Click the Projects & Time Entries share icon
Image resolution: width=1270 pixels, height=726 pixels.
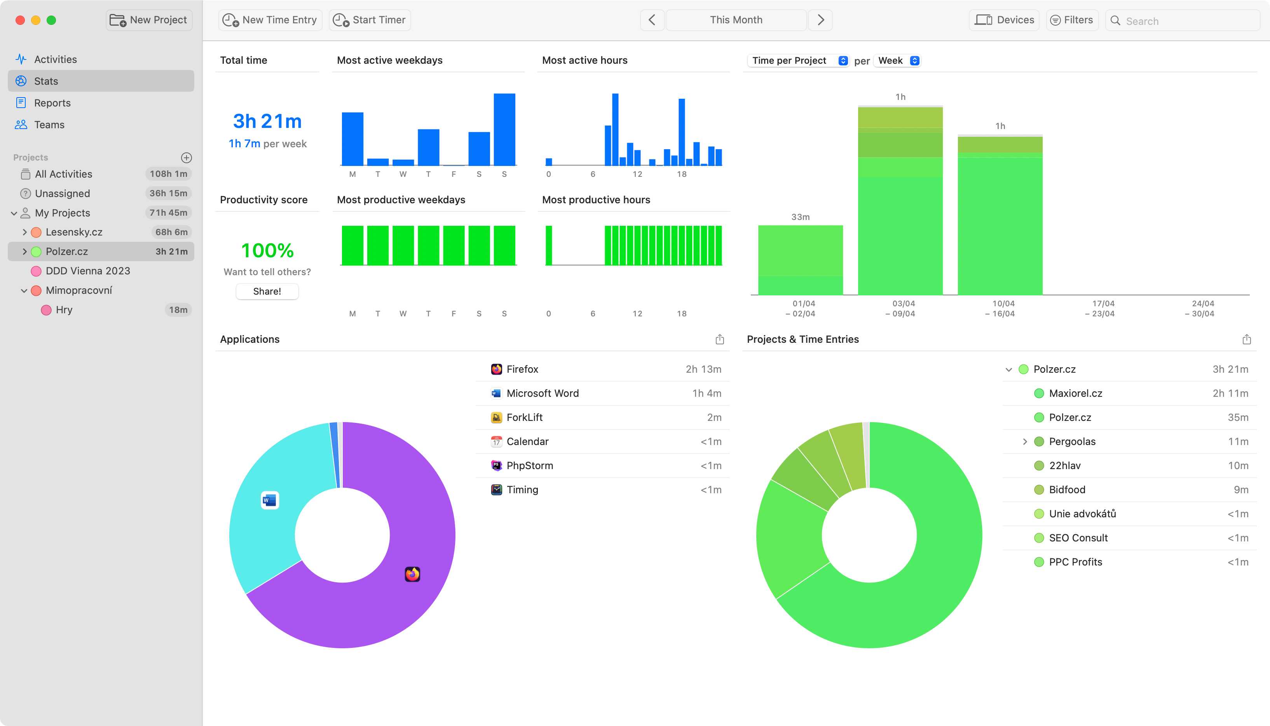point(1246,340)
